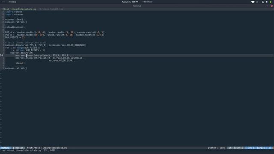Minimize the Terminal window

point(267,6)
